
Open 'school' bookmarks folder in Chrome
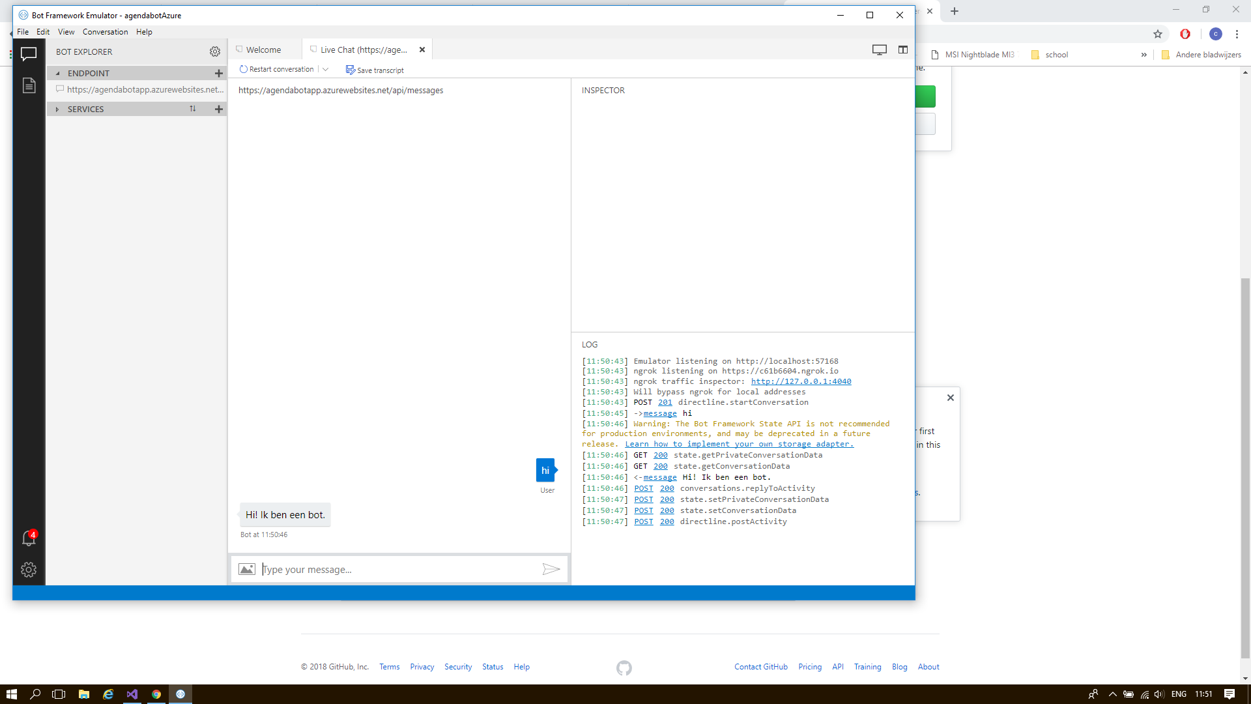point(1050,55)
